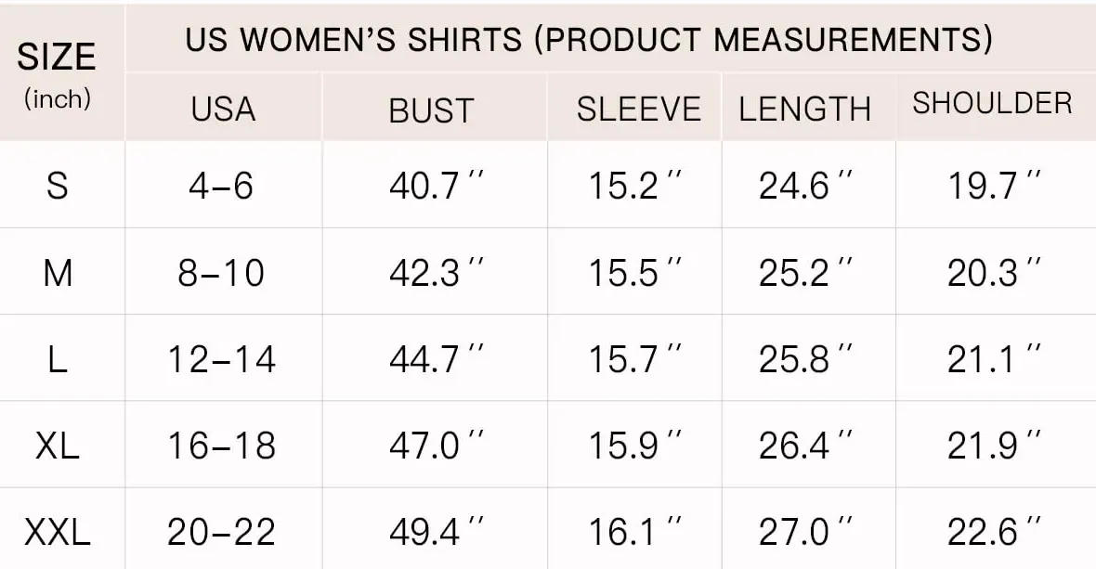
Task: Select the XXL size row label
Action: point(58,532)
